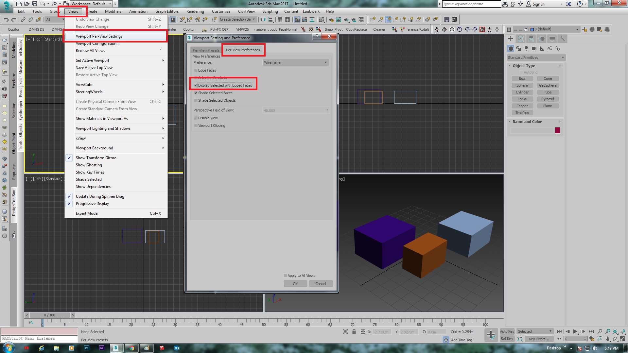Click the object color swatch
This screenshot has height=353, width=628.
point(557,130)
